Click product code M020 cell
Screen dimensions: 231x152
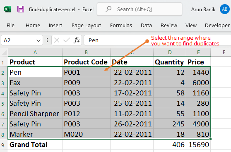(x=87, y=134)
